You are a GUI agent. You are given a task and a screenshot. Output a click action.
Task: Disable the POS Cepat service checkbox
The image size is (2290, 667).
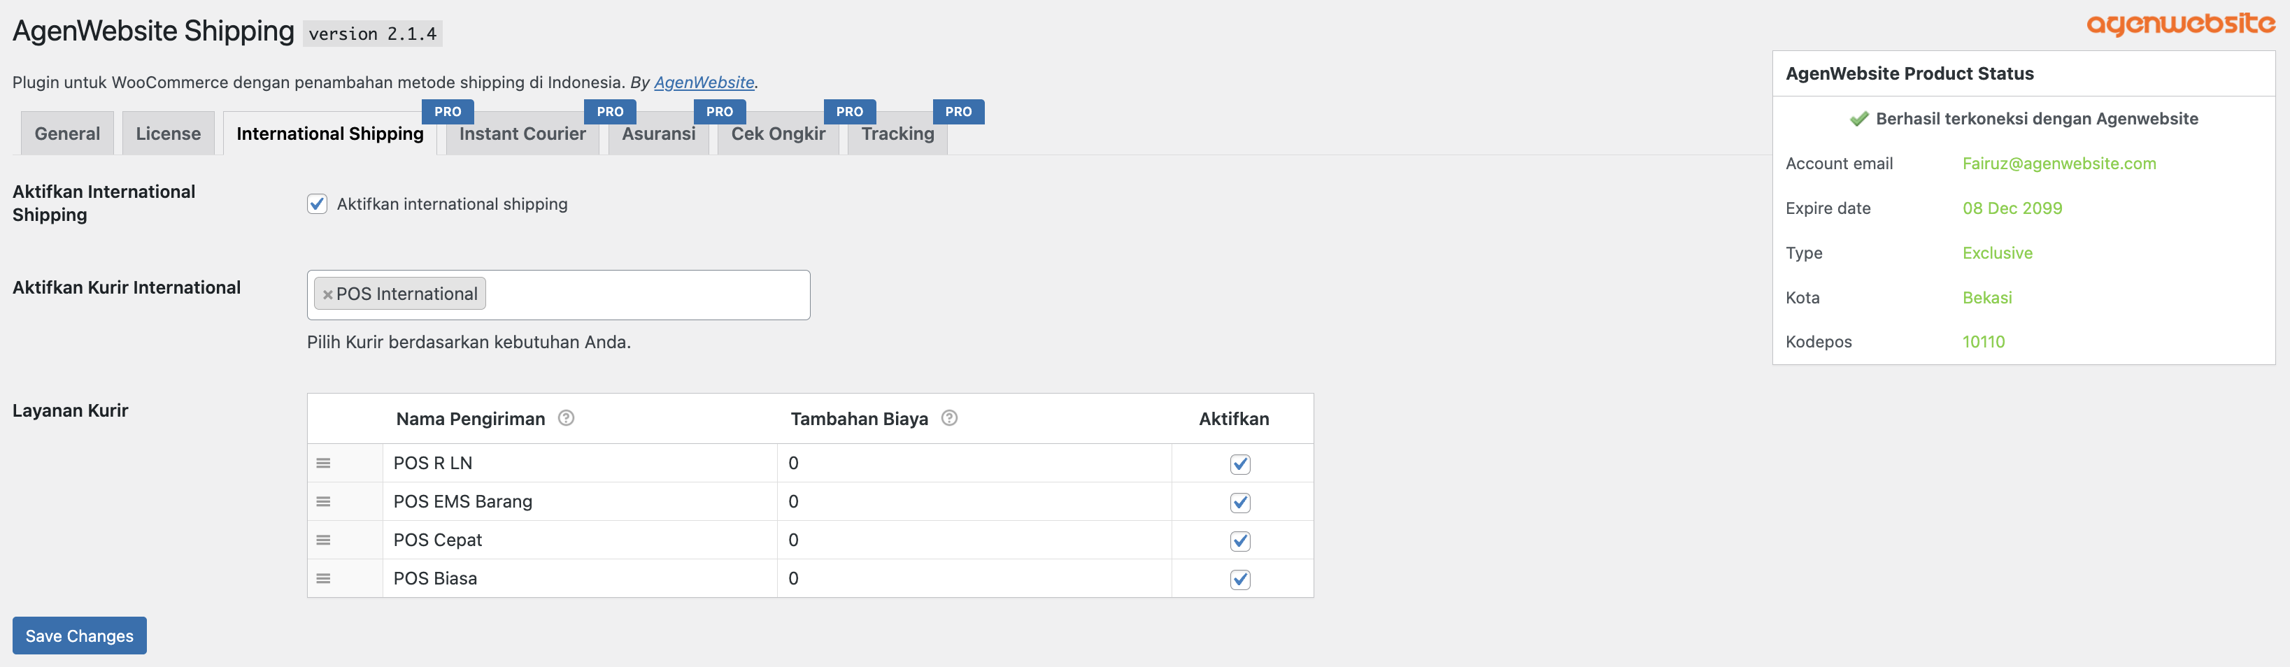pyautogui.click(x=1240, y=541)
